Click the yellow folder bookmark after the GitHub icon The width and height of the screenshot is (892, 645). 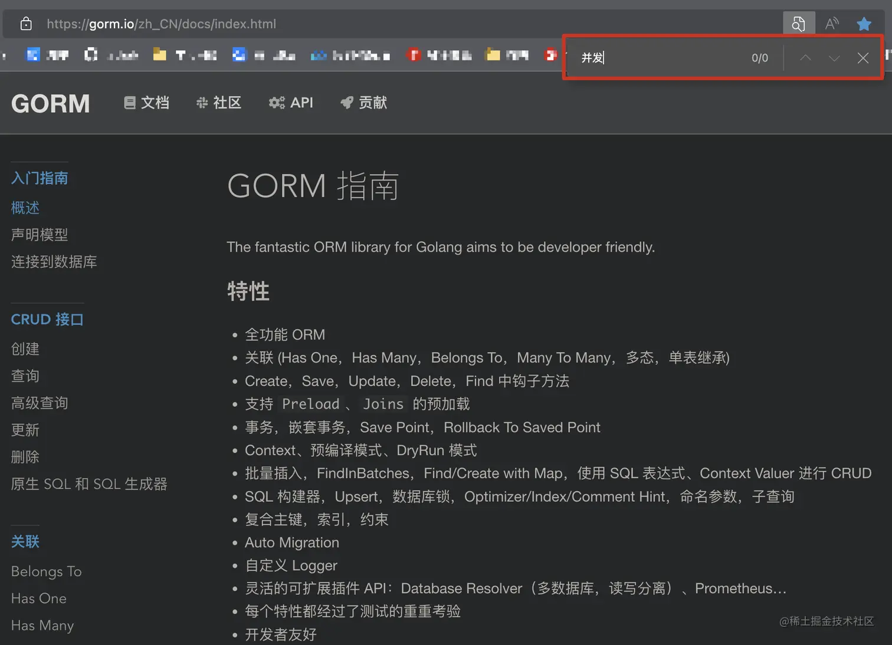(x=159, y=55)
